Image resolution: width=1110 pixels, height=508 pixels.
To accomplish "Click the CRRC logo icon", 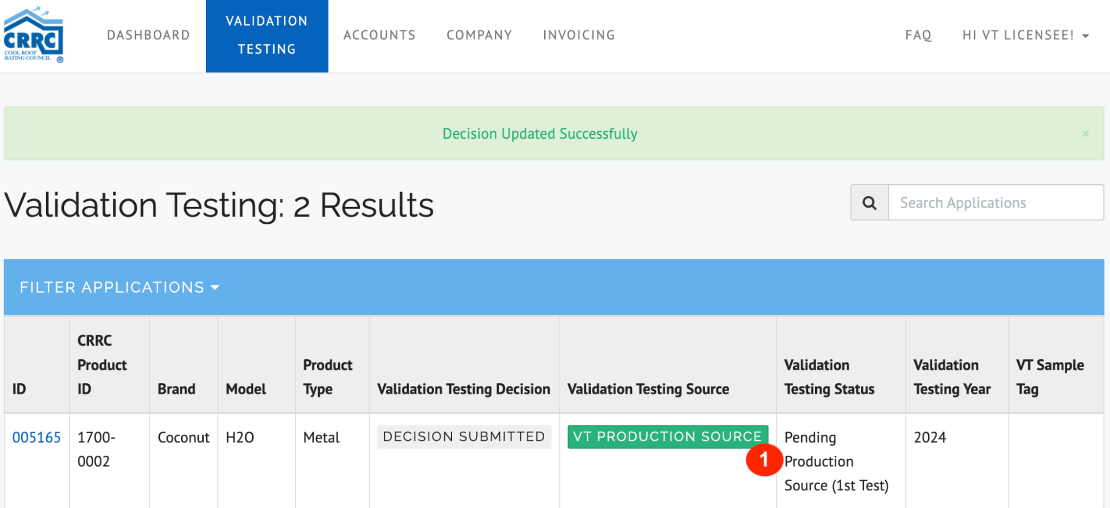I will [33, 35].
